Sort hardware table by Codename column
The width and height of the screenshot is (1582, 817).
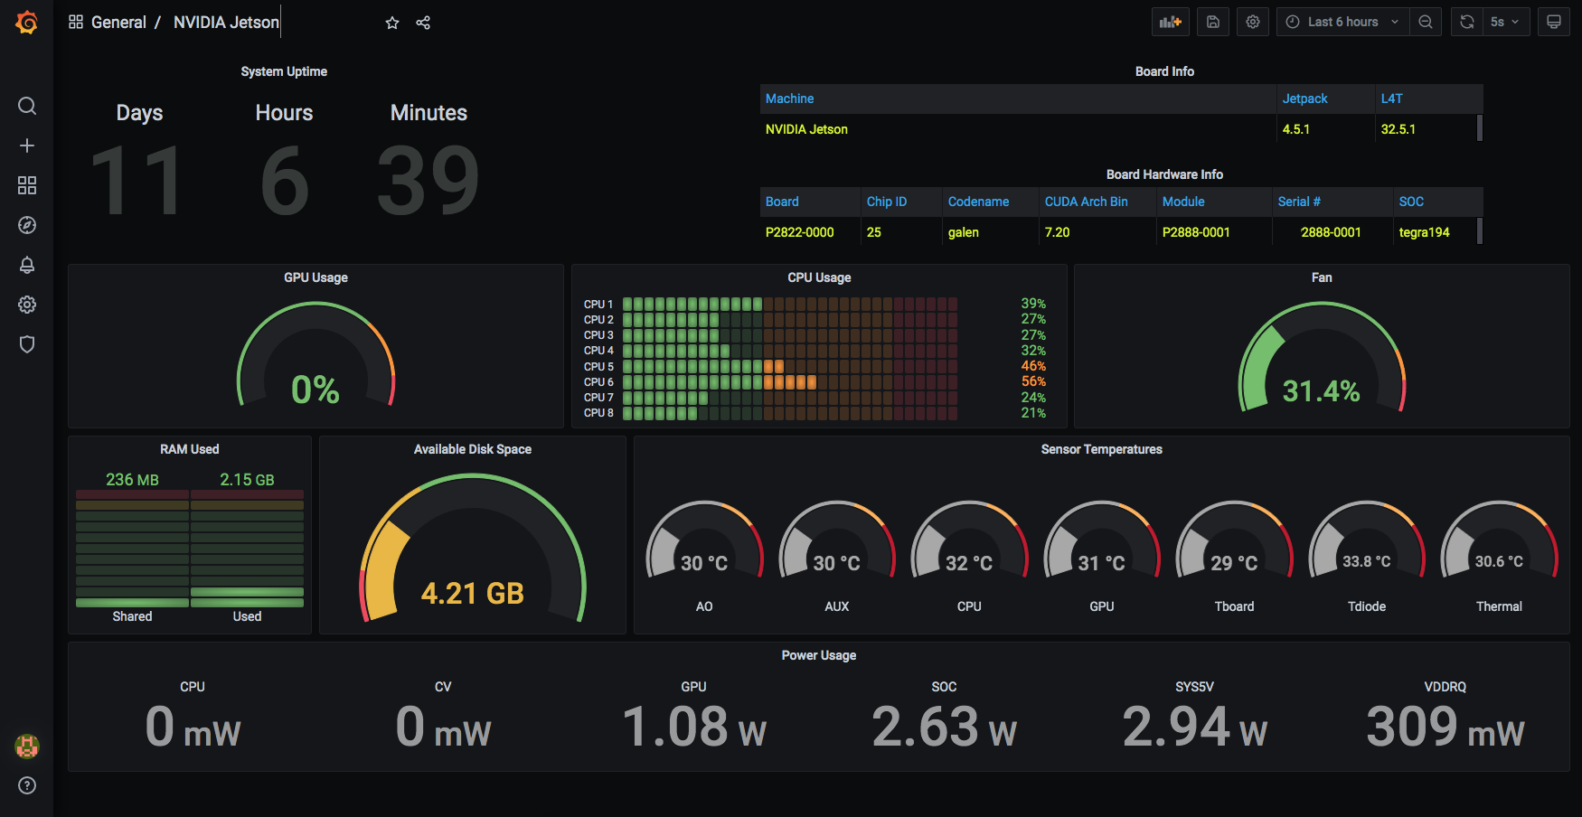click(x=978, y=202)
